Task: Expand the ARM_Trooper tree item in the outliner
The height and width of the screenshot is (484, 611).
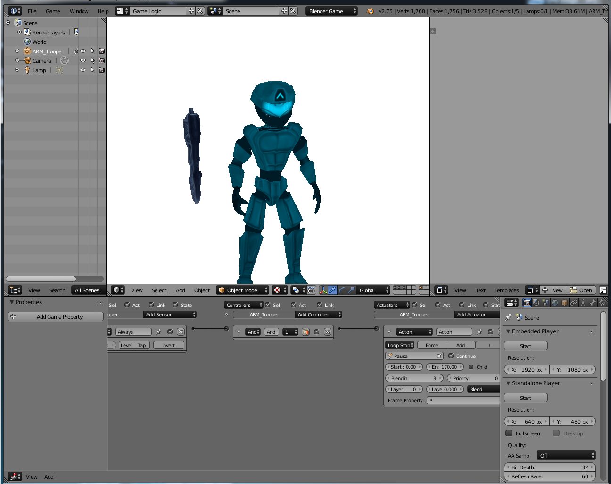Action: (17, 51)
